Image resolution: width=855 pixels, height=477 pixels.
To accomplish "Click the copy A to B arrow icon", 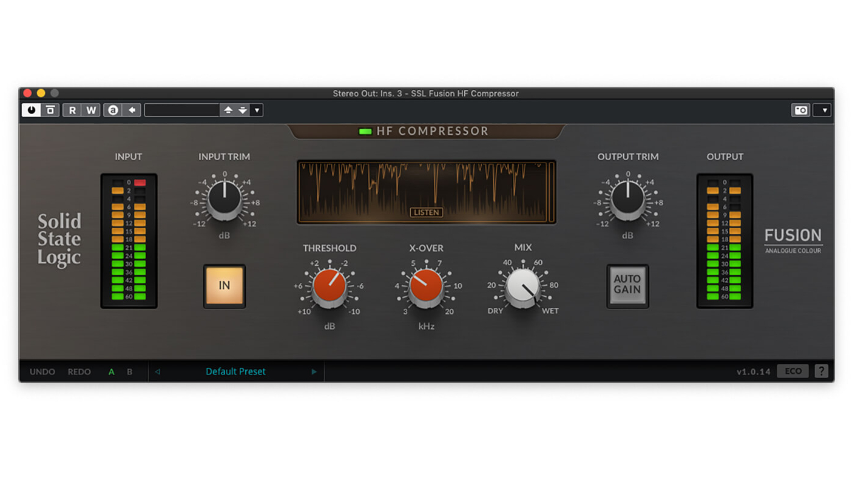I will pos(132,110).
